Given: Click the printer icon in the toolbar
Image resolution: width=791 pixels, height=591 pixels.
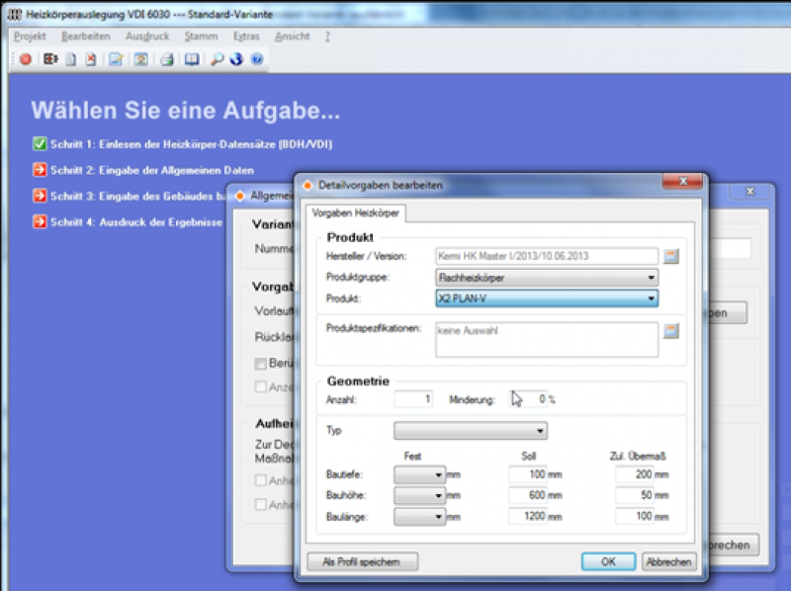Looking at the screenshot, I should coord(167,59).
